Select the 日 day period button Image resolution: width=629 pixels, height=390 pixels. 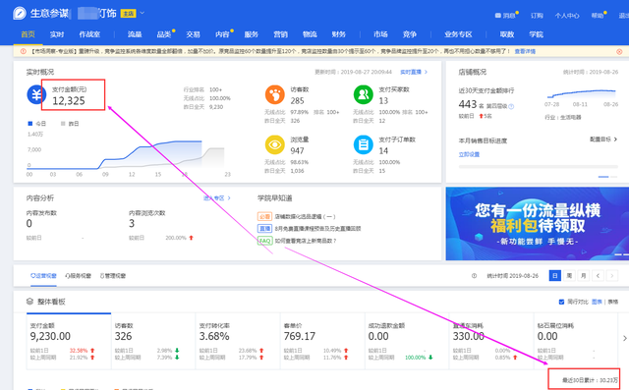[x=554, y=276]
